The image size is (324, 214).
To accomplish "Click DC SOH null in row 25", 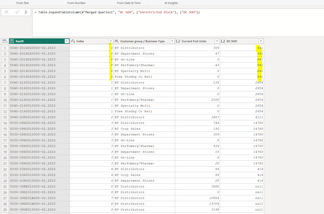I will (242, 186).
